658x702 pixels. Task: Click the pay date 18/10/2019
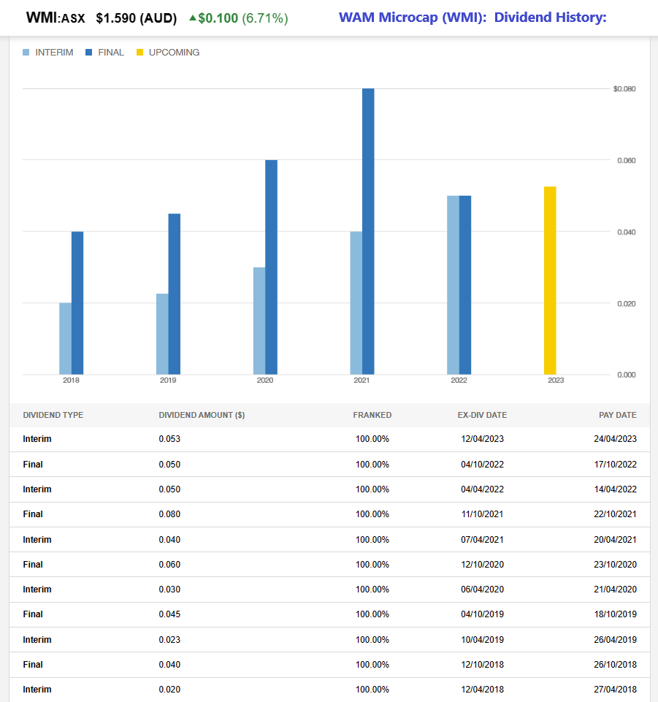tap(616, 614)
